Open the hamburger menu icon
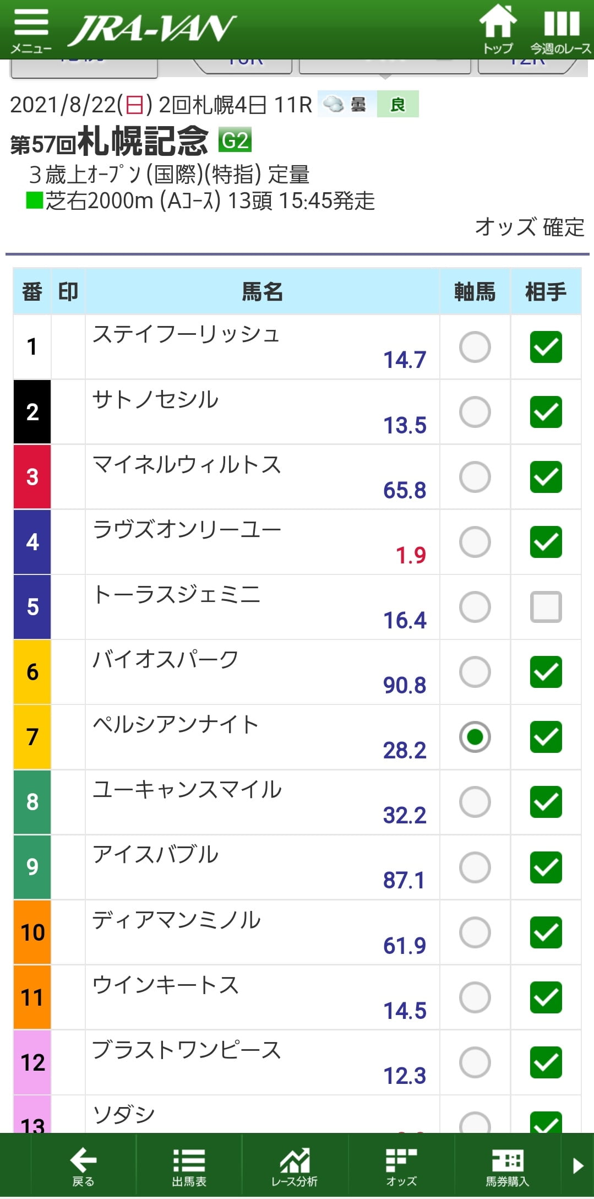Viewport: 594px width, 1199px height. click(x=31, y=30)
